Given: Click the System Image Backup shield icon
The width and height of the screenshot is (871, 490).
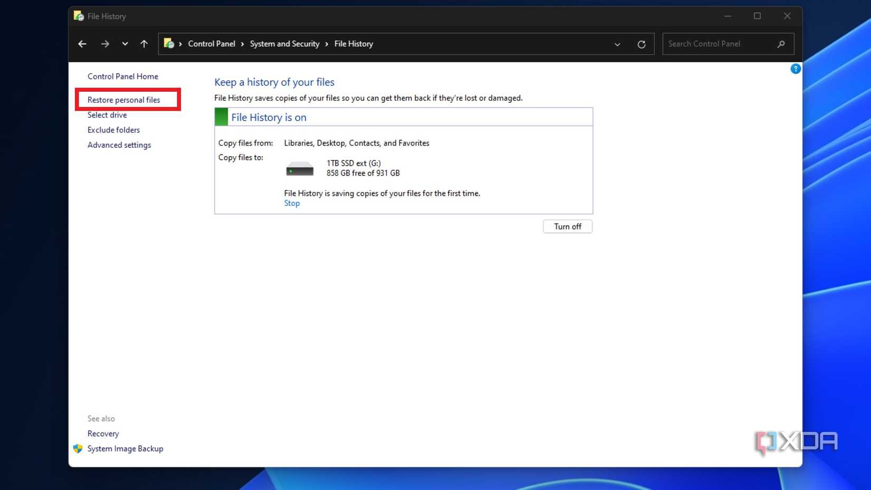Looking at the screenshot, I should click(x=78, y=449).
